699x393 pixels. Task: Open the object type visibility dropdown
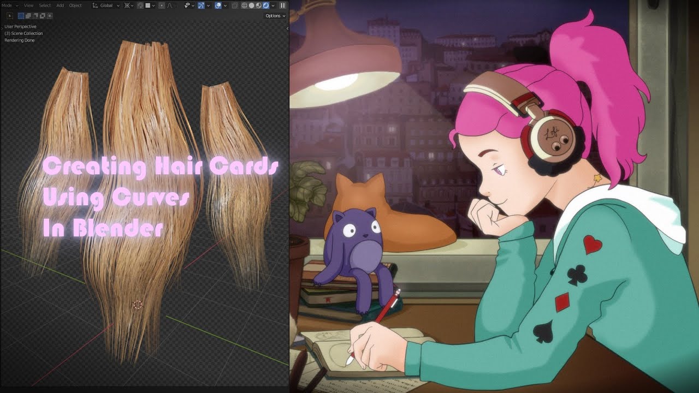(189, 5)
